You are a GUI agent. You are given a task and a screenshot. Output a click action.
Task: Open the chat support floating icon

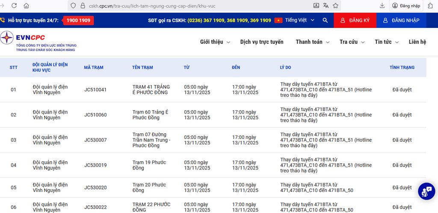tap(426, 191)
